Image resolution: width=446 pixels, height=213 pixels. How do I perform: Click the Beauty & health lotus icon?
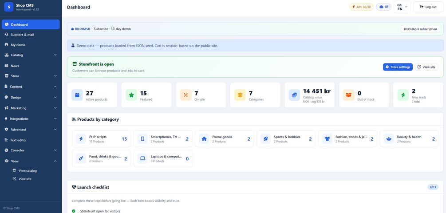(389, 139)
